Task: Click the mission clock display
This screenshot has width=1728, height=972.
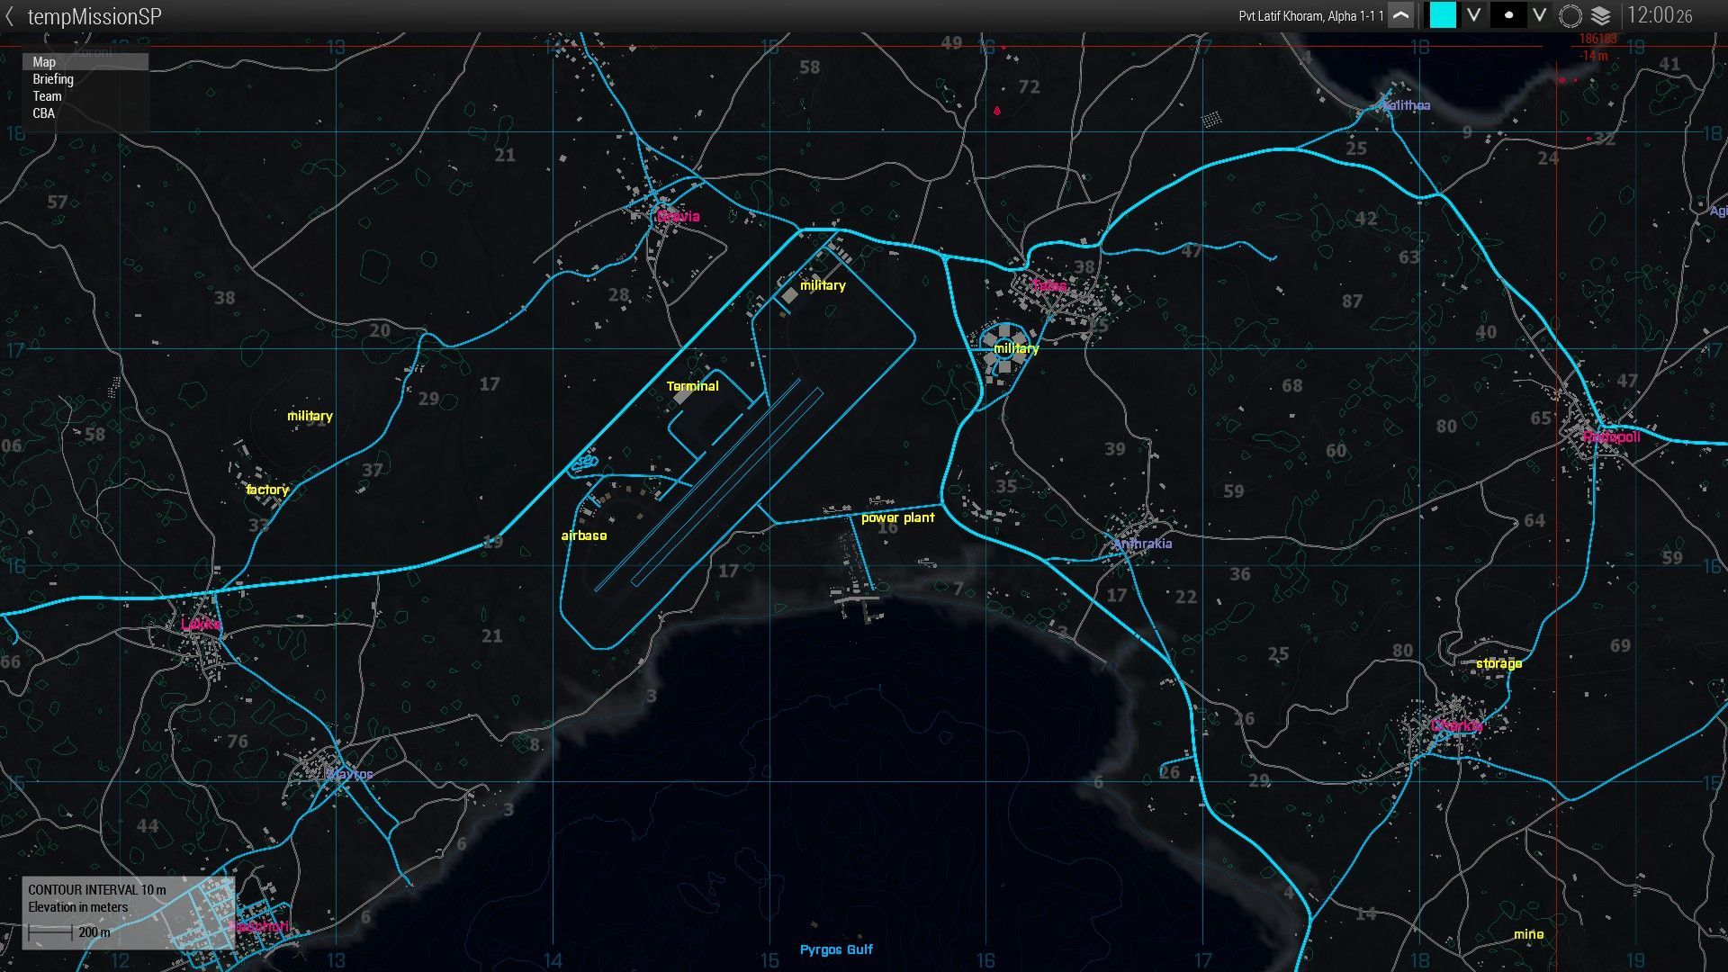Action: [x=1659, y=16]
